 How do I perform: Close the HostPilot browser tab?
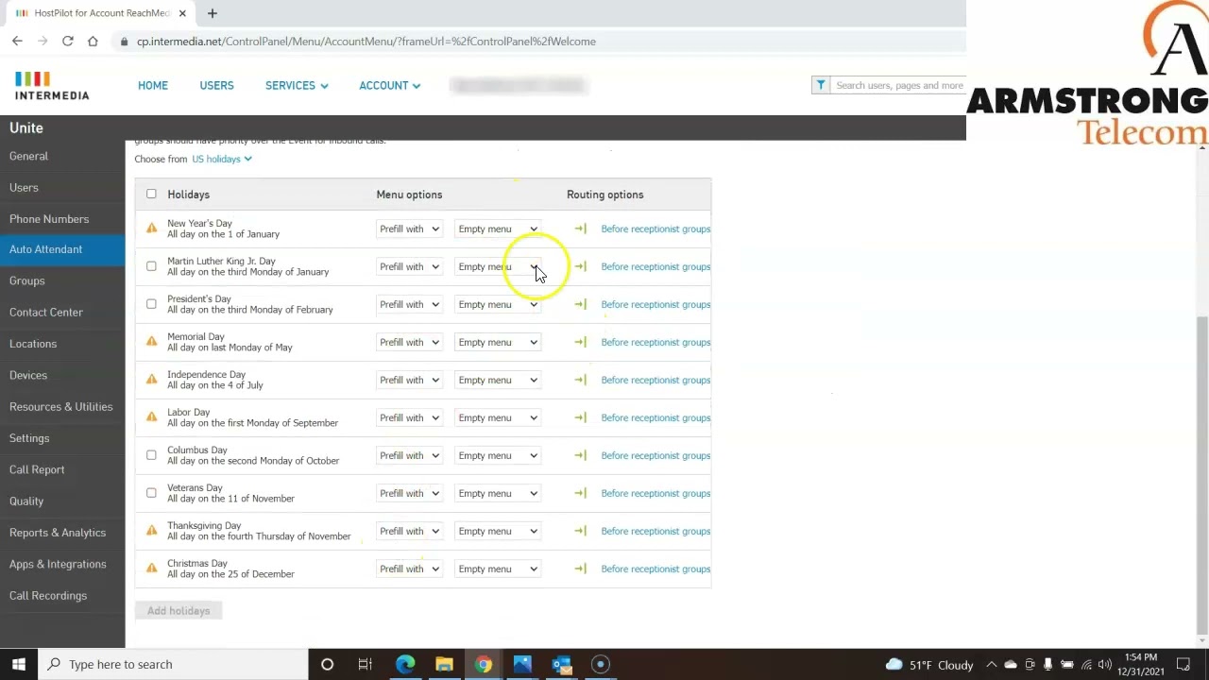182,13
